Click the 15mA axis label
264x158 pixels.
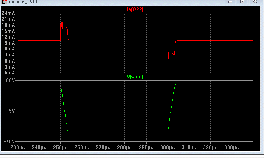[8, 31]
